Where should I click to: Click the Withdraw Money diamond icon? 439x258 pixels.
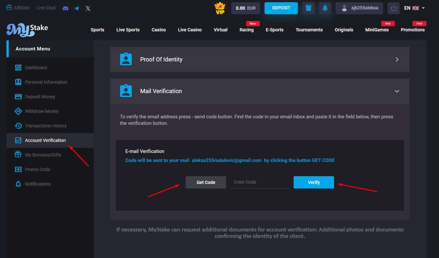(x=18, y=111)
